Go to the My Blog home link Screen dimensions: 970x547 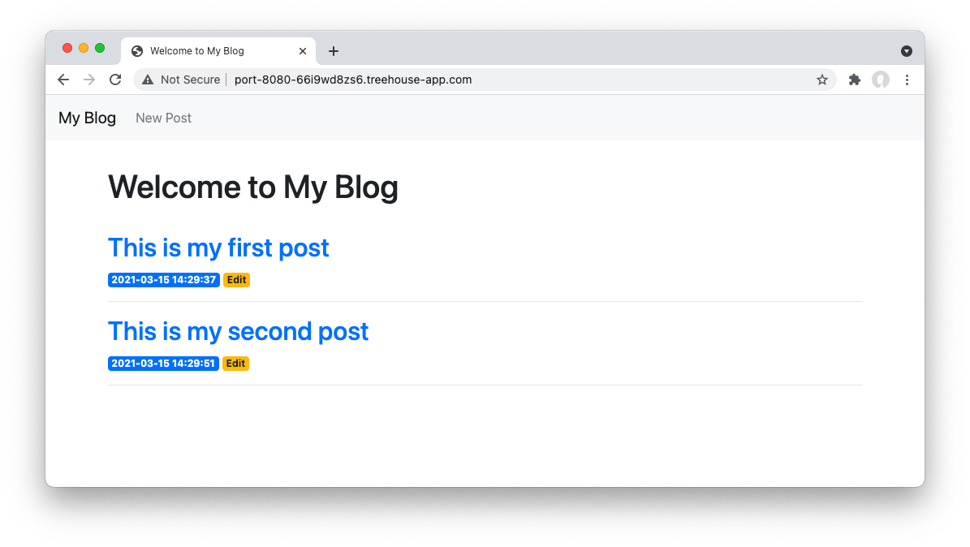point(87,118)
